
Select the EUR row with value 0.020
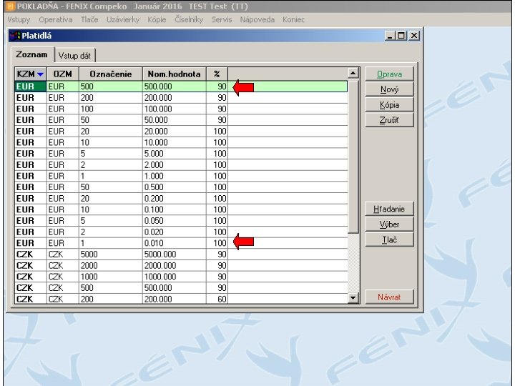click(181, 232)
